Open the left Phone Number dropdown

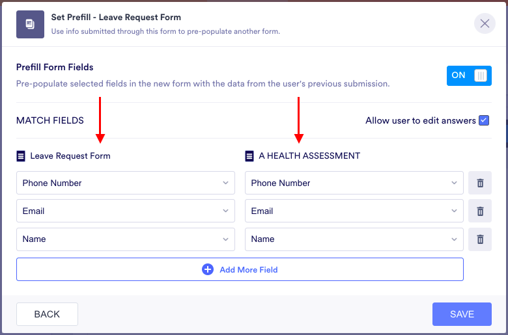[x=125, y=183]
